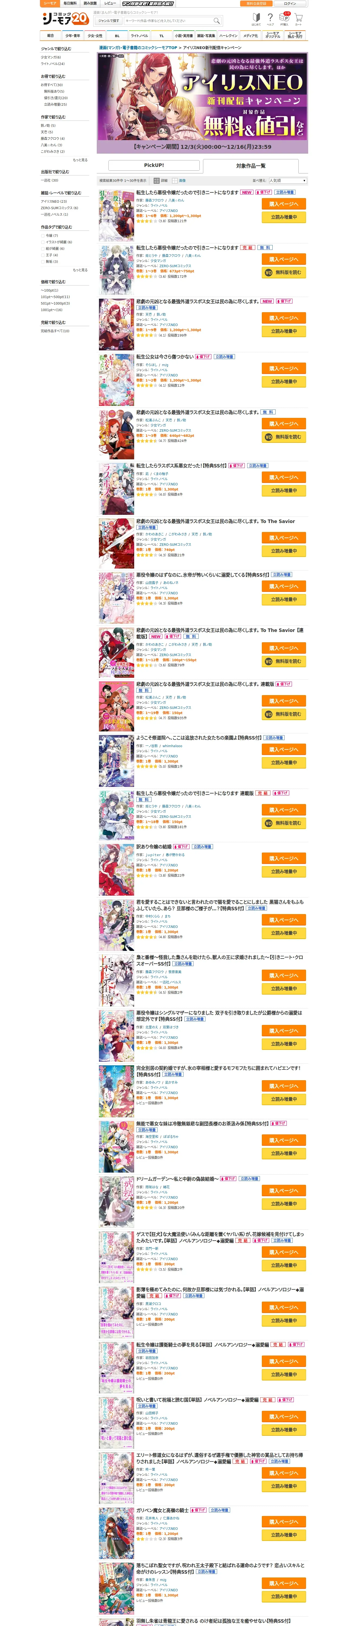The height and width of the screenshot is (1626, 348).
Task: Open the 並べ替え sort order dropdown
Action: click(x=287, y=180)
